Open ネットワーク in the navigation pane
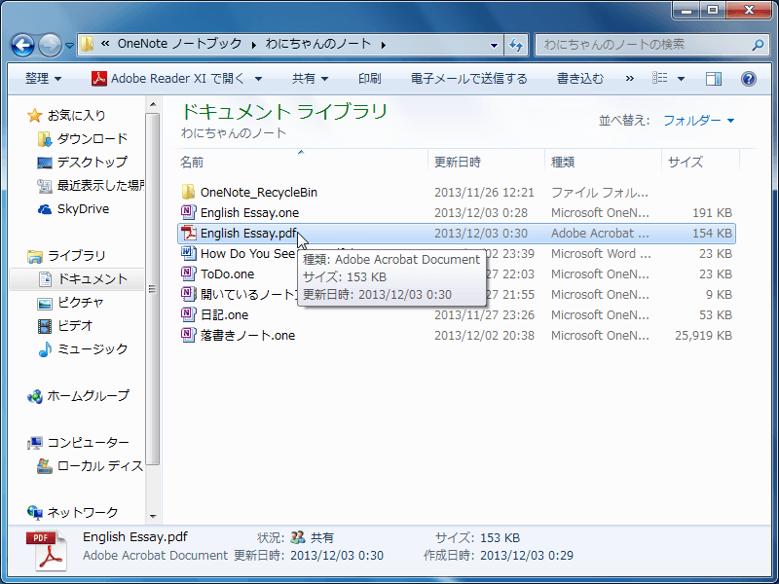This screenshot has height=584, width=779. [x=72, y=512]
